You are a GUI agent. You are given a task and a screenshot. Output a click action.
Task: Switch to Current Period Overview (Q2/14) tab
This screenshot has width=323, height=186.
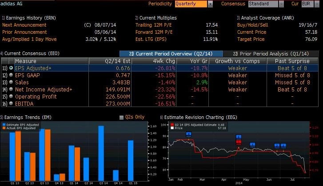click(171, 54)
